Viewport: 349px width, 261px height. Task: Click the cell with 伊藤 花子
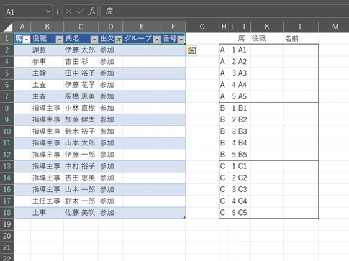tap(81, 85)
